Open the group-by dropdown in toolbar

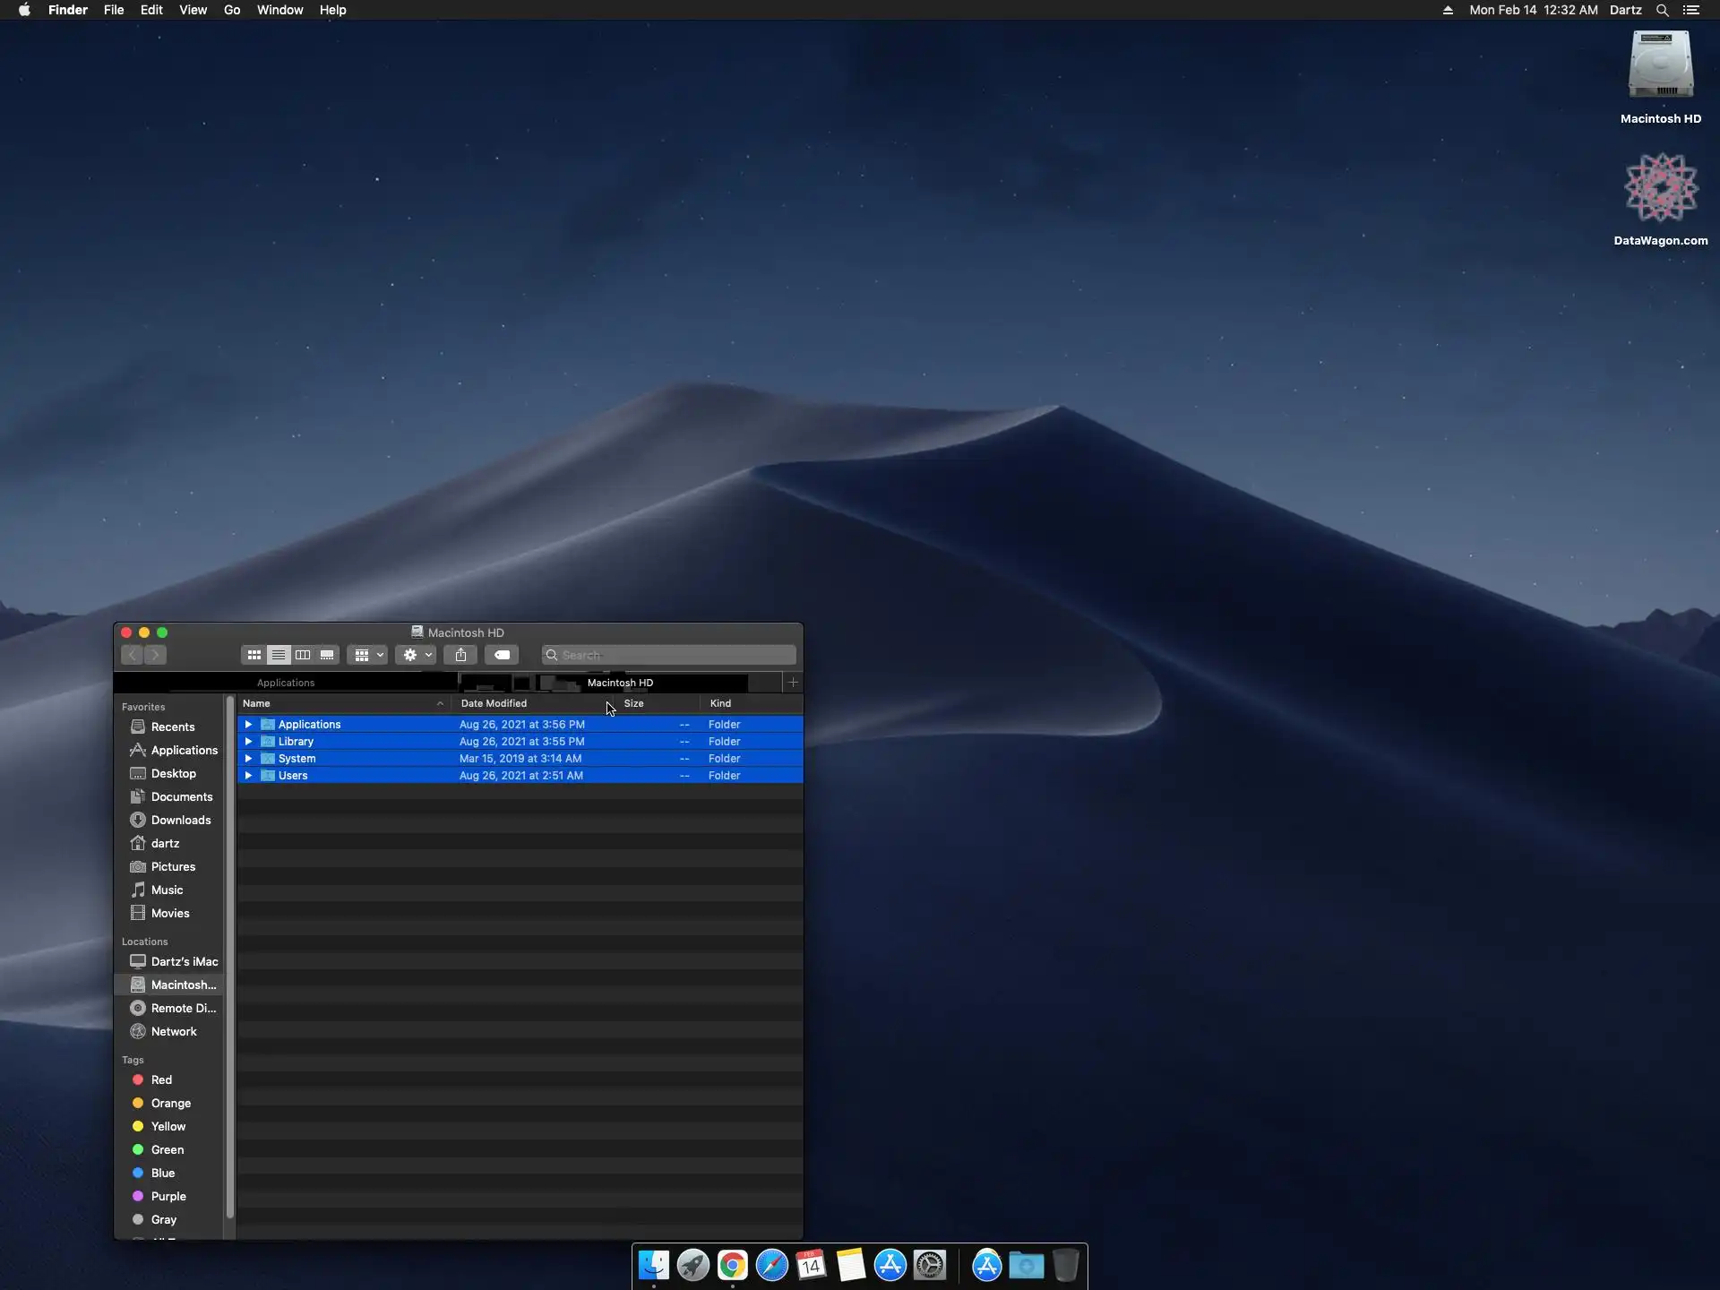point(367,655)
